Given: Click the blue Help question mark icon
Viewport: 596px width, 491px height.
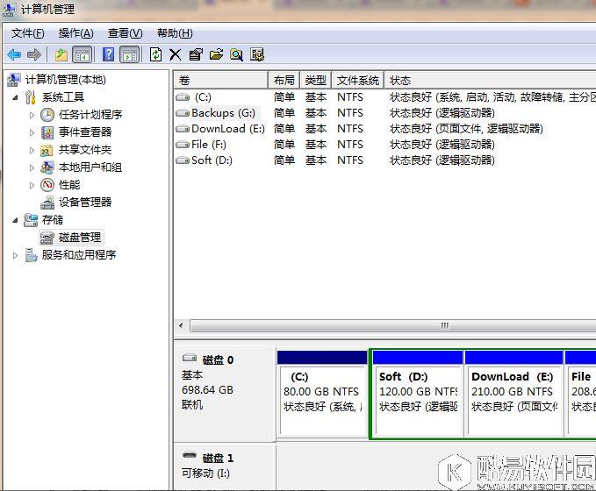Looking at the screenshot, I should click(x=108, y=54).
